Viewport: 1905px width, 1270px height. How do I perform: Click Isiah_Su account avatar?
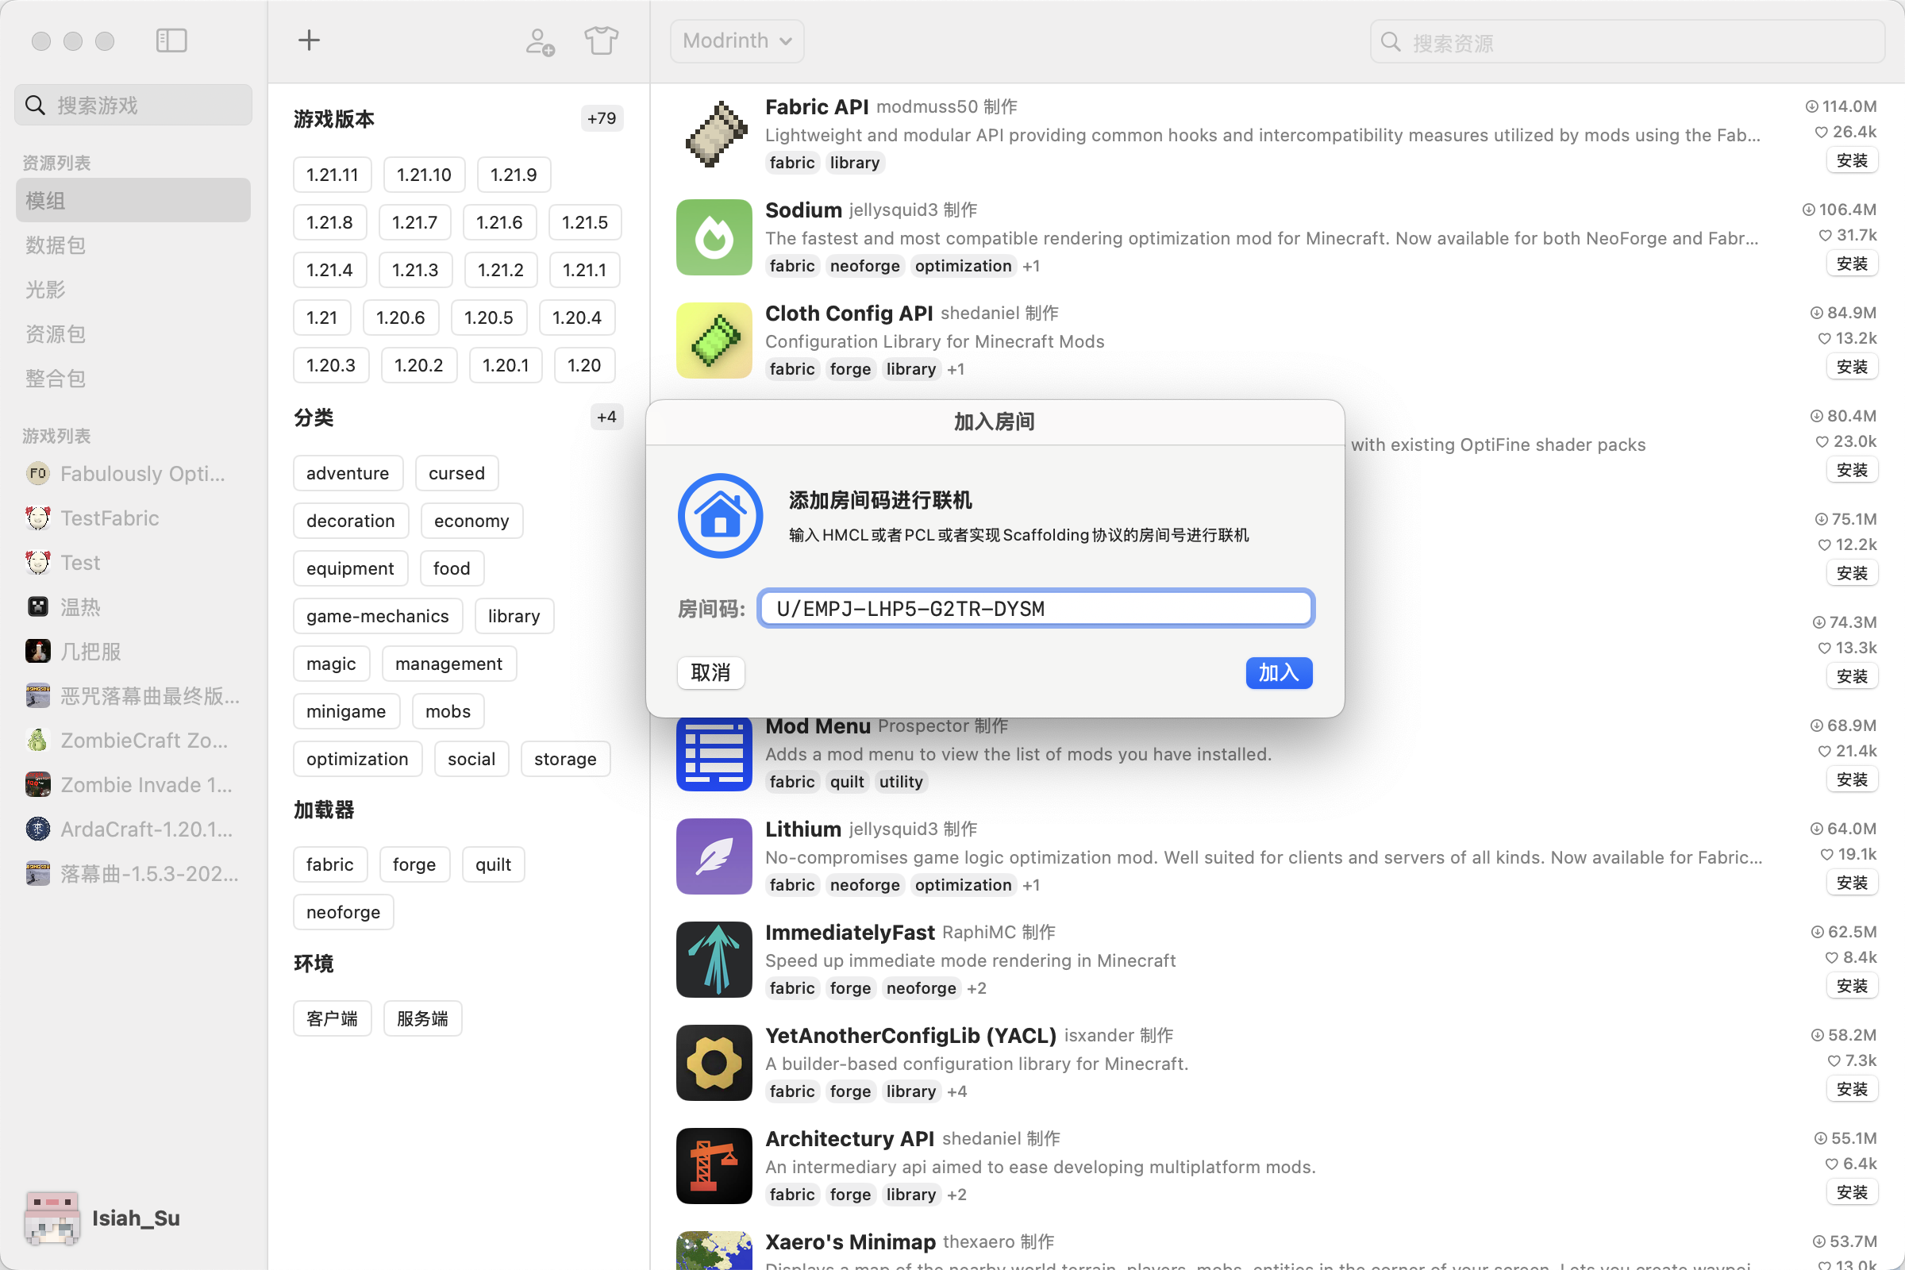pos(52,1218)
